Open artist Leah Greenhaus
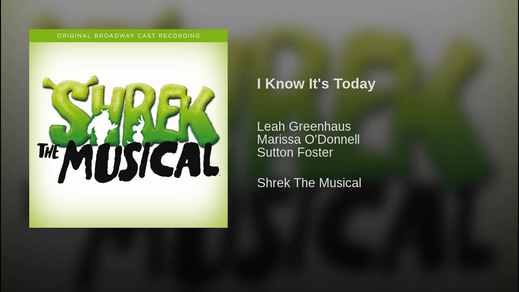This screenshot has height=292, width=519. (304, 126)
